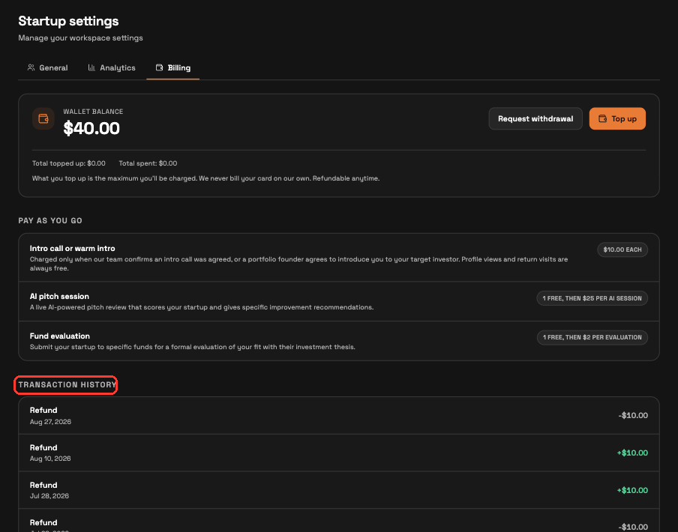Click Total topped up: $0.00 text
The image size is (678, 532).
(69, 163)
